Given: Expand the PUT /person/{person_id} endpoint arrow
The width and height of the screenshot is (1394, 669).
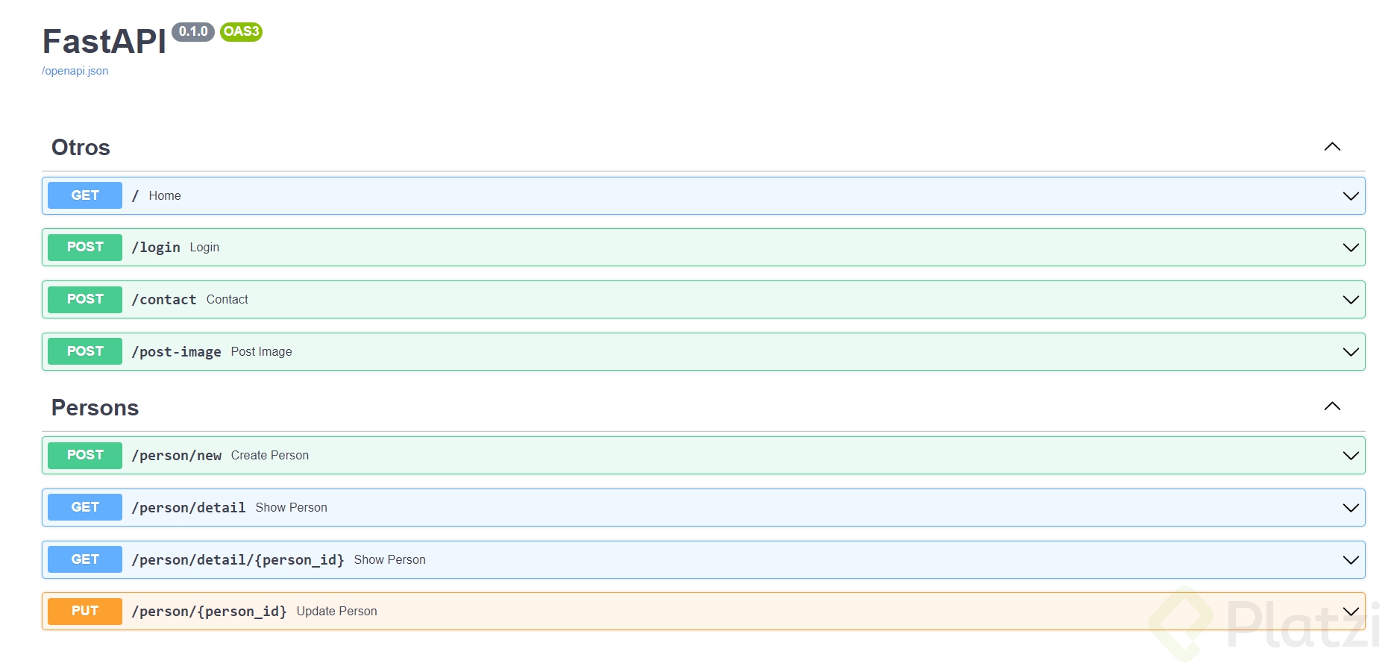Looking at the screenshot, I should [1350, 612].
